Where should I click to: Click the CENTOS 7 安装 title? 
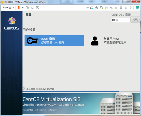click(x=121, y=15)
